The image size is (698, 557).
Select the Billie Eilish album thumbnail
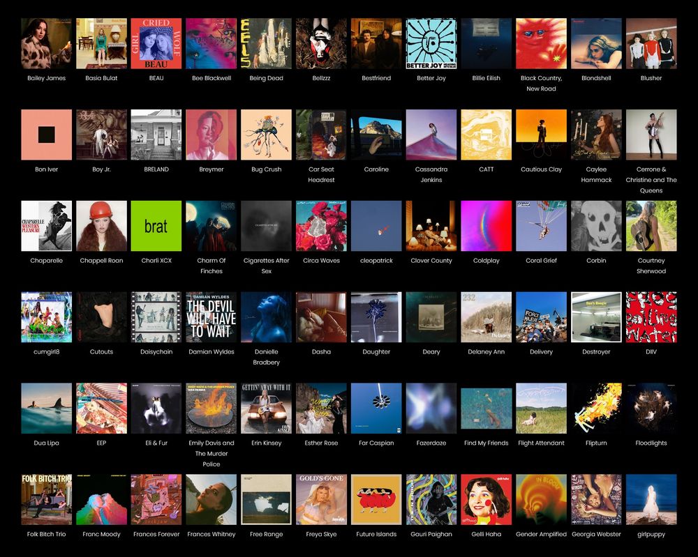[486, 43]
